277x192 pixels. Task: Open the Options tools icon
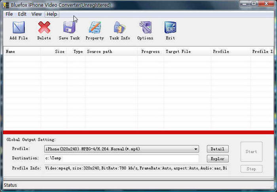click(x=145, y=28)
